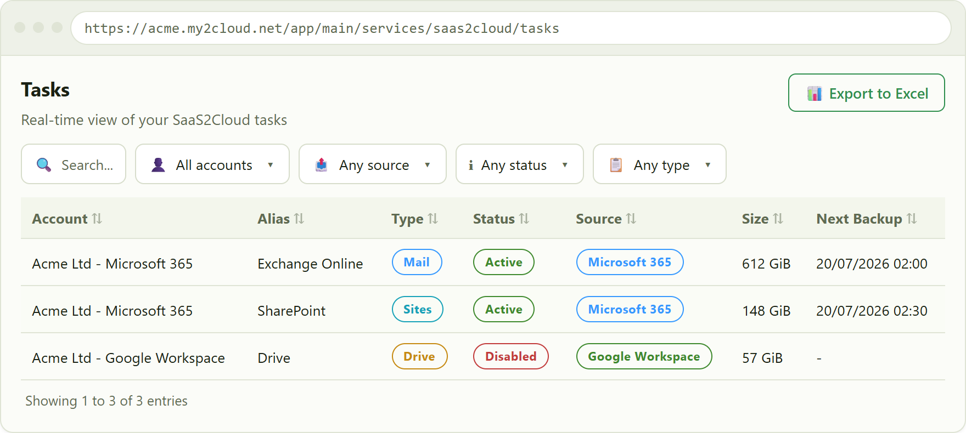
Task: Click the magnifier icon in Search
Action: click(x=44, y=164)
